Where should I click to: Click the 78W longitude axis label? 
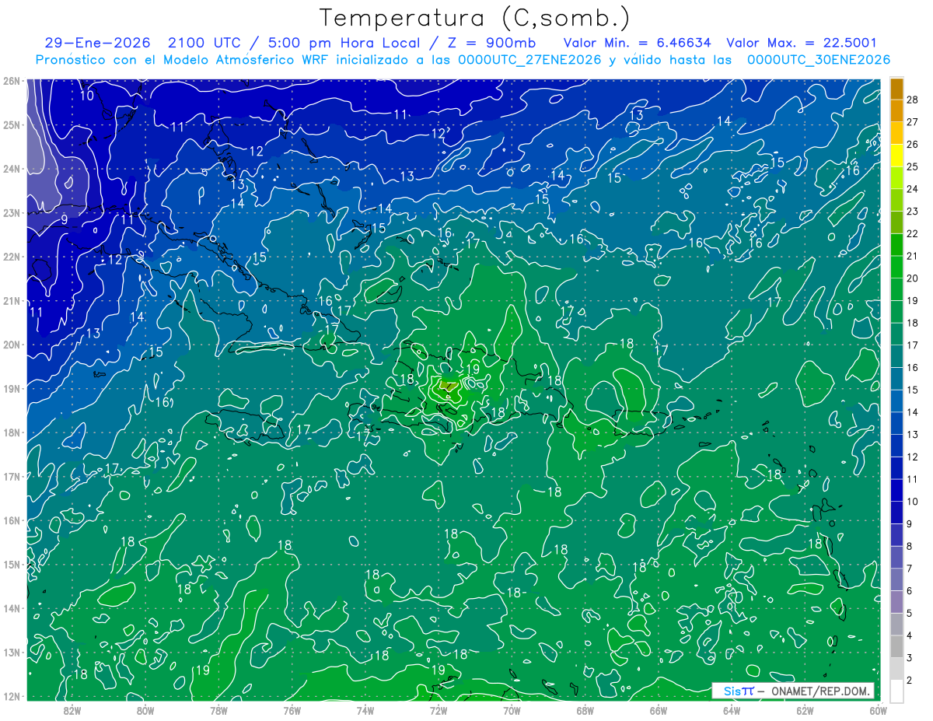tap(218, 710)
